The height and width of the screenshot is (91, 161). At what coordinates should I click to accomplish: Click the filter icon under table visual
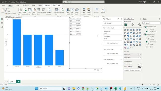(x=95, y=70)
